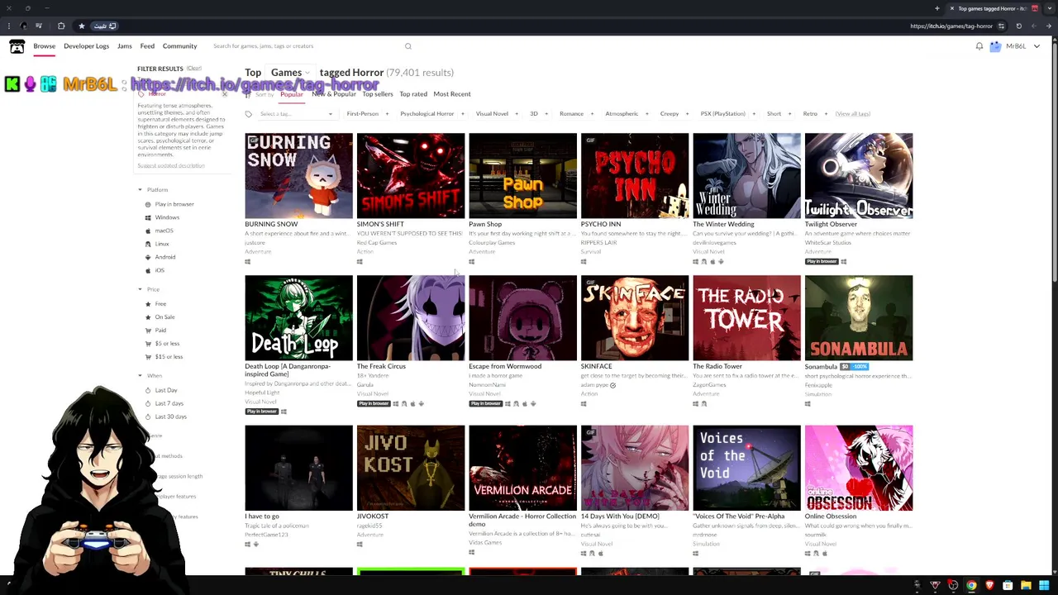
Task: Click the bookmark star icon
Action: point(81,26)
